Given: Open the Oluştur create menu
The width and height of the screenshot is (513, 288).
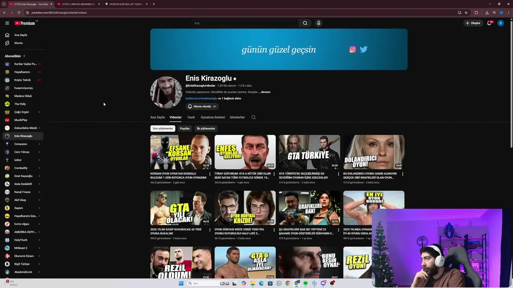Looking at the screenshot, I should 473,23.
